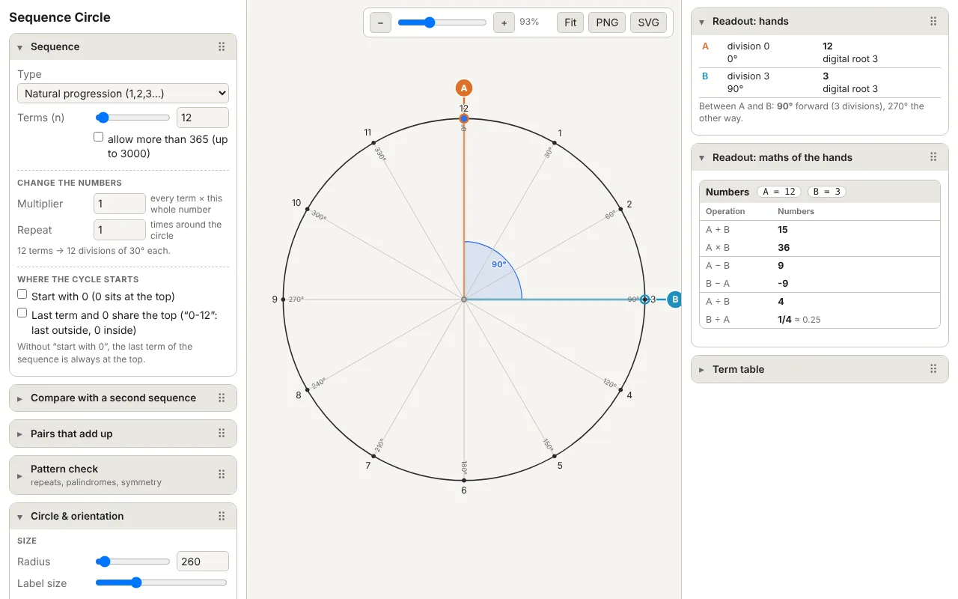Collapse Readout: maths of the hands panel
Screen dimensions: 958x599
coord(702,158)
